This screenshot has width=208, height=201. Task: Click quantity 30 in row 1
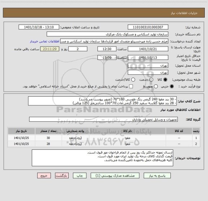coord(48,138)
